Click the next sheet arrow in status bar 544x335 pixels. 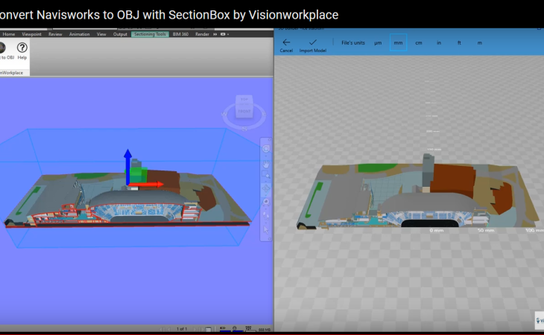coord(195,329)
